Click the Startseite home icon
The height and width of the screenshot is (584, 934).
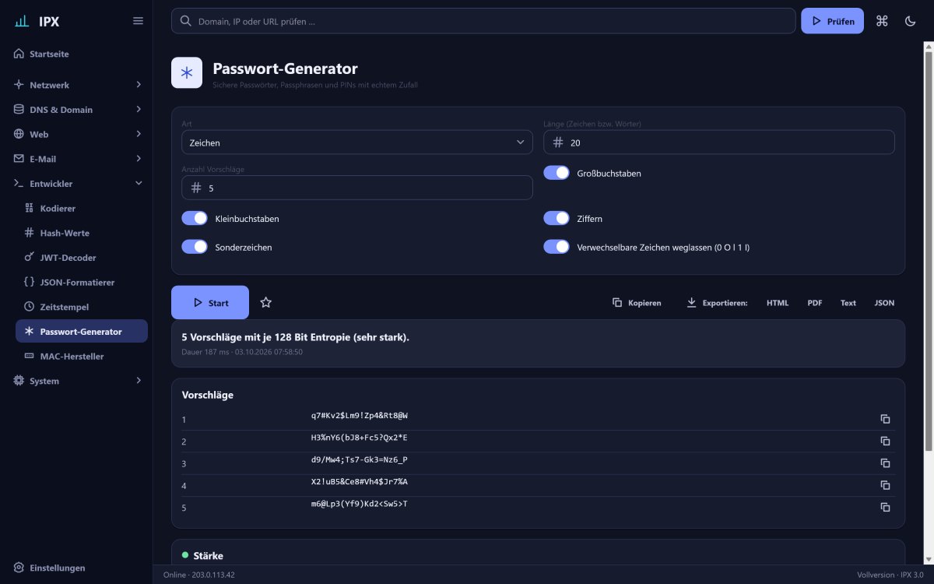click(x=19, y=54)
